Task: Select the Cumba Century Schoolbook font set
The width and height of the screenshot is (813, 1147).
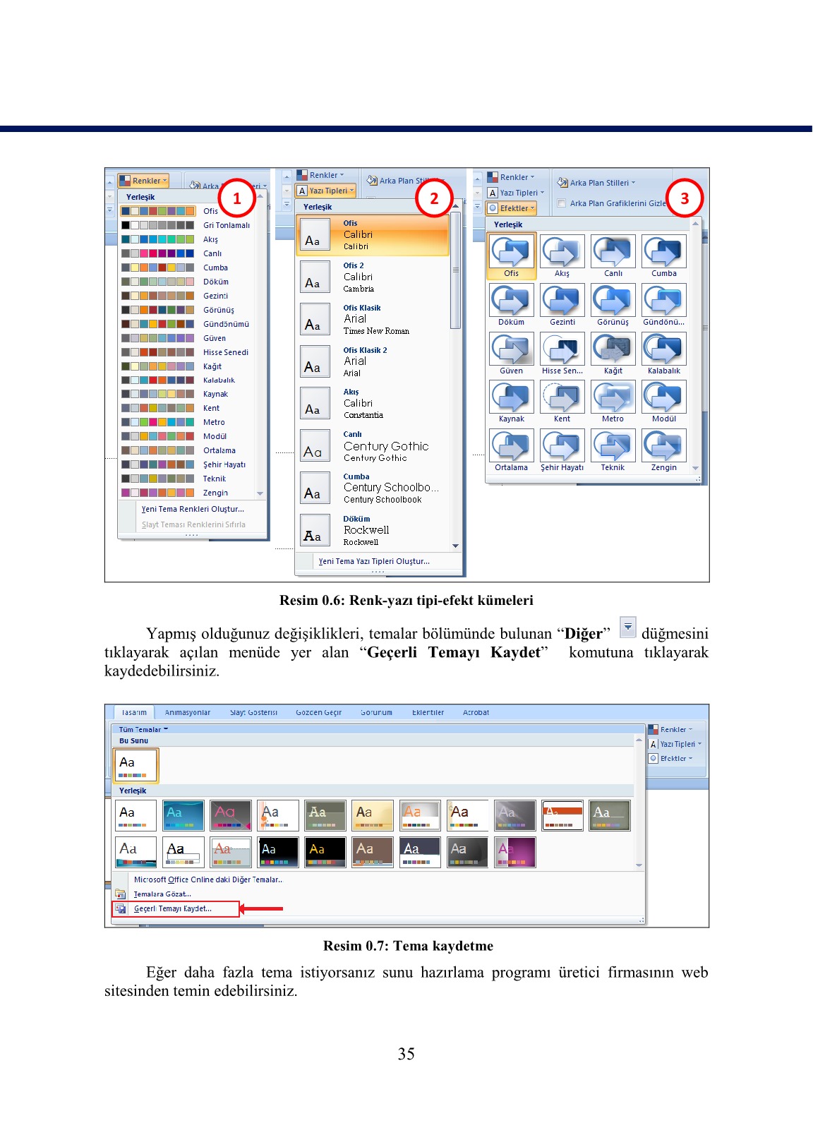Action: [373, 488]
